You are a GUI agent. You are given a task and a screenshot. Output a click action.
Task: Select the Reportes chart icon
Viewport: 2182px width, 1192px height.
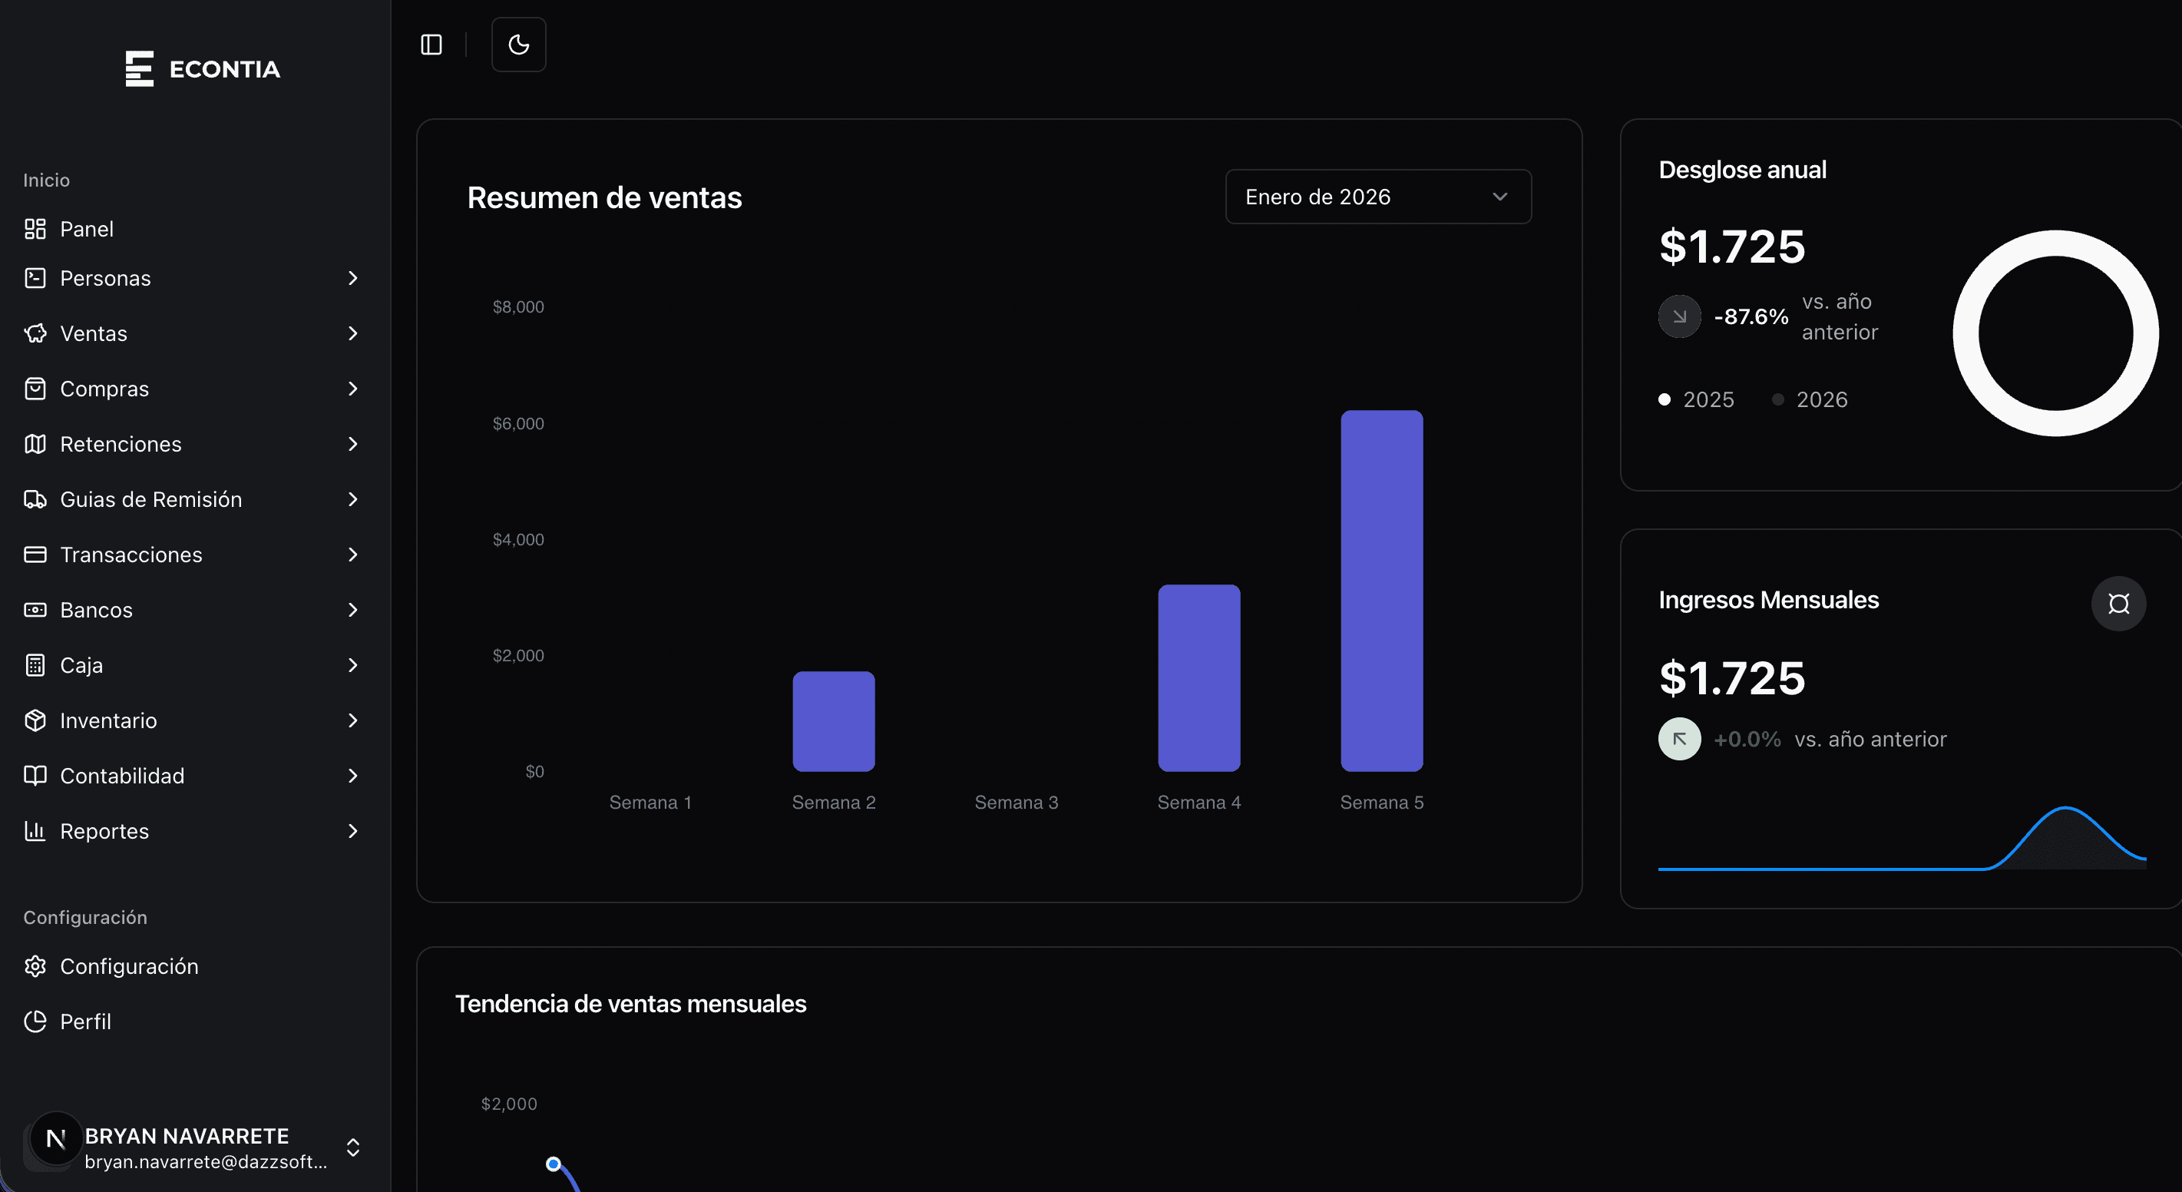pyautogui.click(x=35, y=831)
